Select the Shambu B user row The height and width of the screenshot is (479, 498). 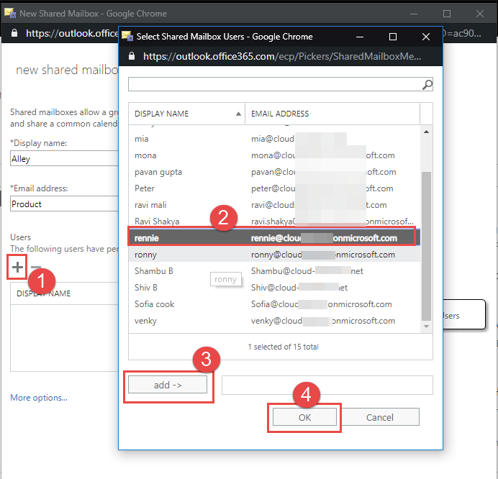(274, 270)
